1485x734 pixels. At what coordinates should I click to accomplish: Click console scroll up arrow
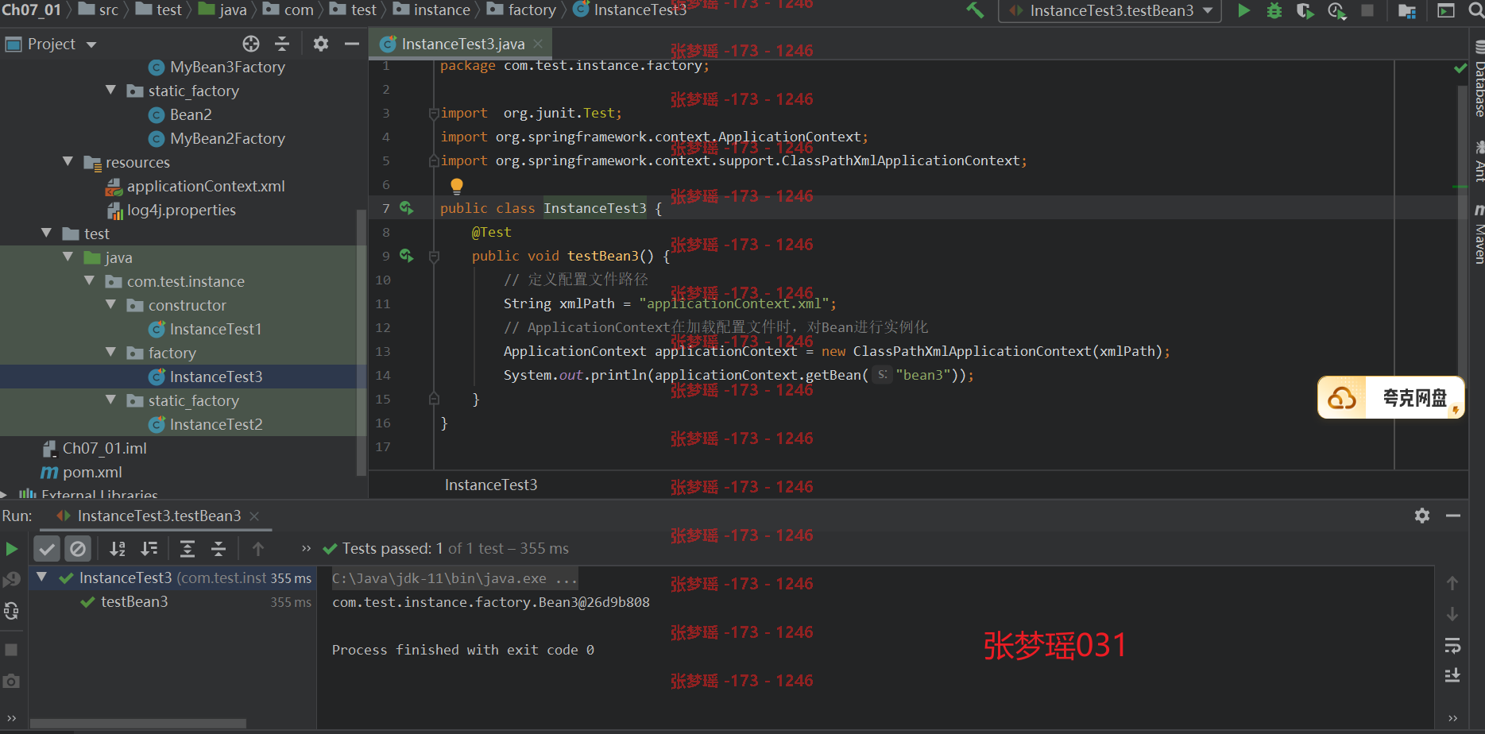[x=1452, y=583]
